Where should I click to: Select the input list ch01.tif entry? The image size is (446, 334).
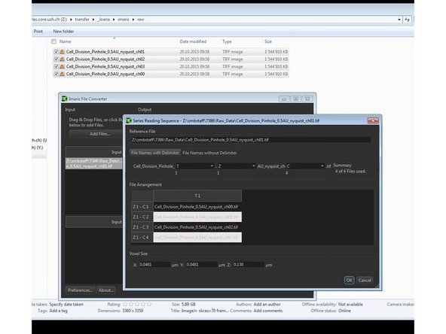(94, 163)
